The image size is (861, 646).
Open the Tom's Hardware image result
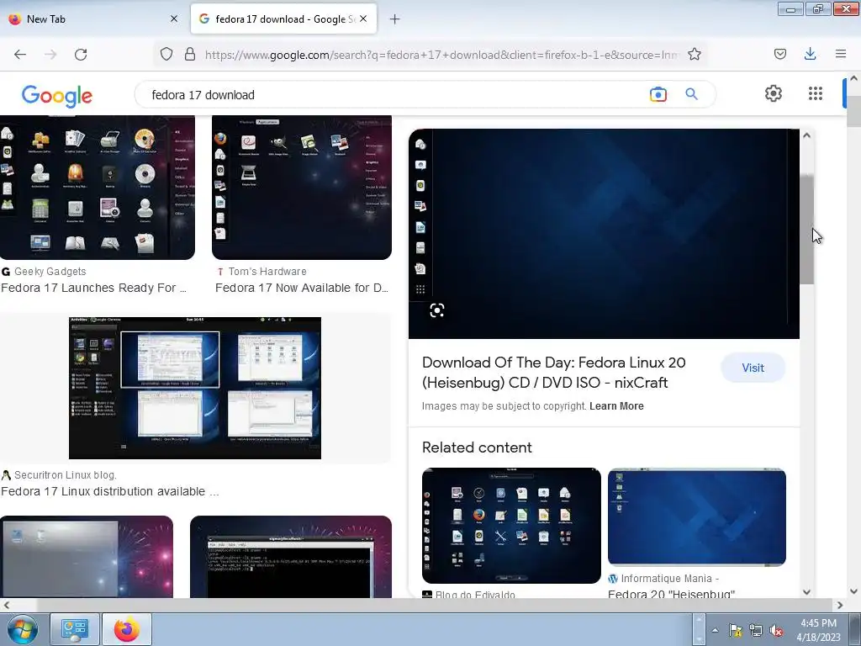(x=302, y=188)
